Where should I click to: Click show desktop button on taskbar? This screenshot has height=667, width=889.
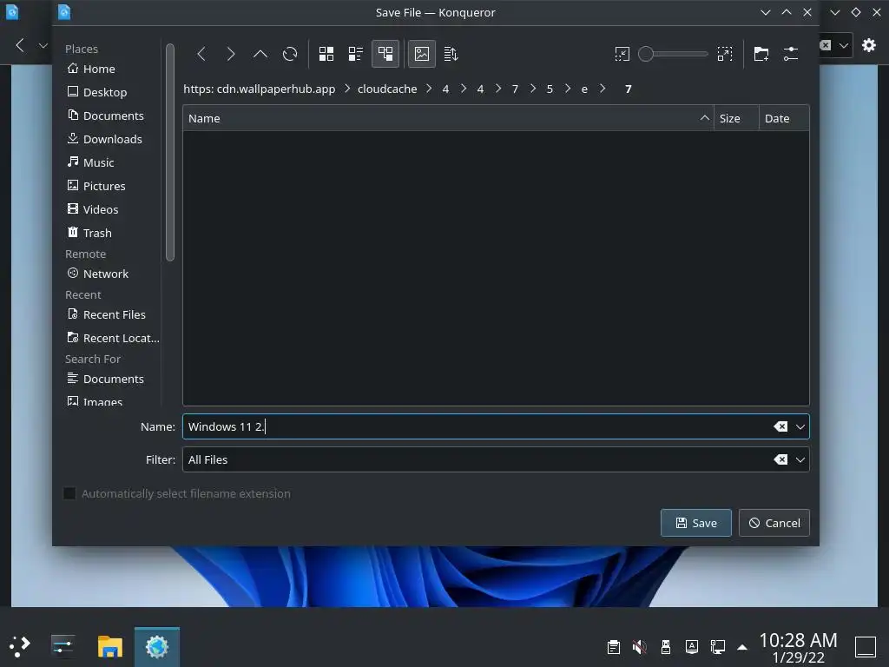(x=866, y=646)
